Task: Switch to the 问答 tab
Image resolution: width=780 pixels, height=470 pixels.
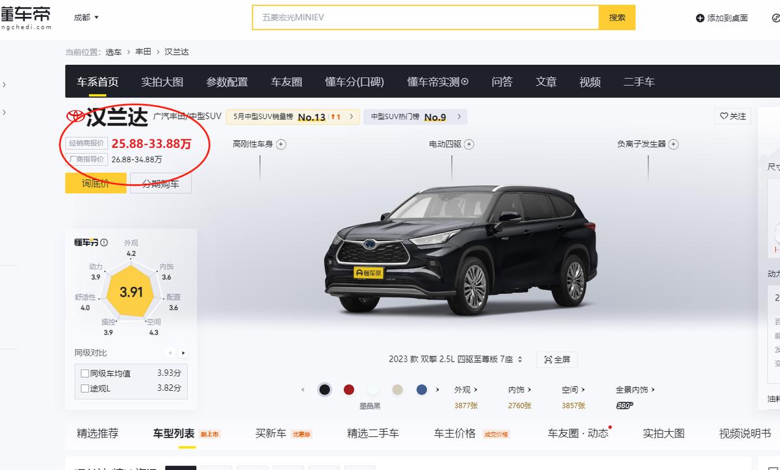Action: [502, 82]
